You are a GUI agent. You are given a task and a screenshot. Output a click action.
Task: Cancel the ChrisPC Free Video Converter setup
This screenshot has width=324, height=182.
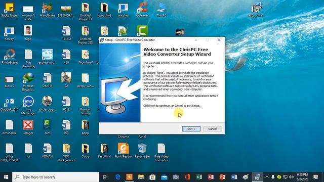tap(213, 129)
